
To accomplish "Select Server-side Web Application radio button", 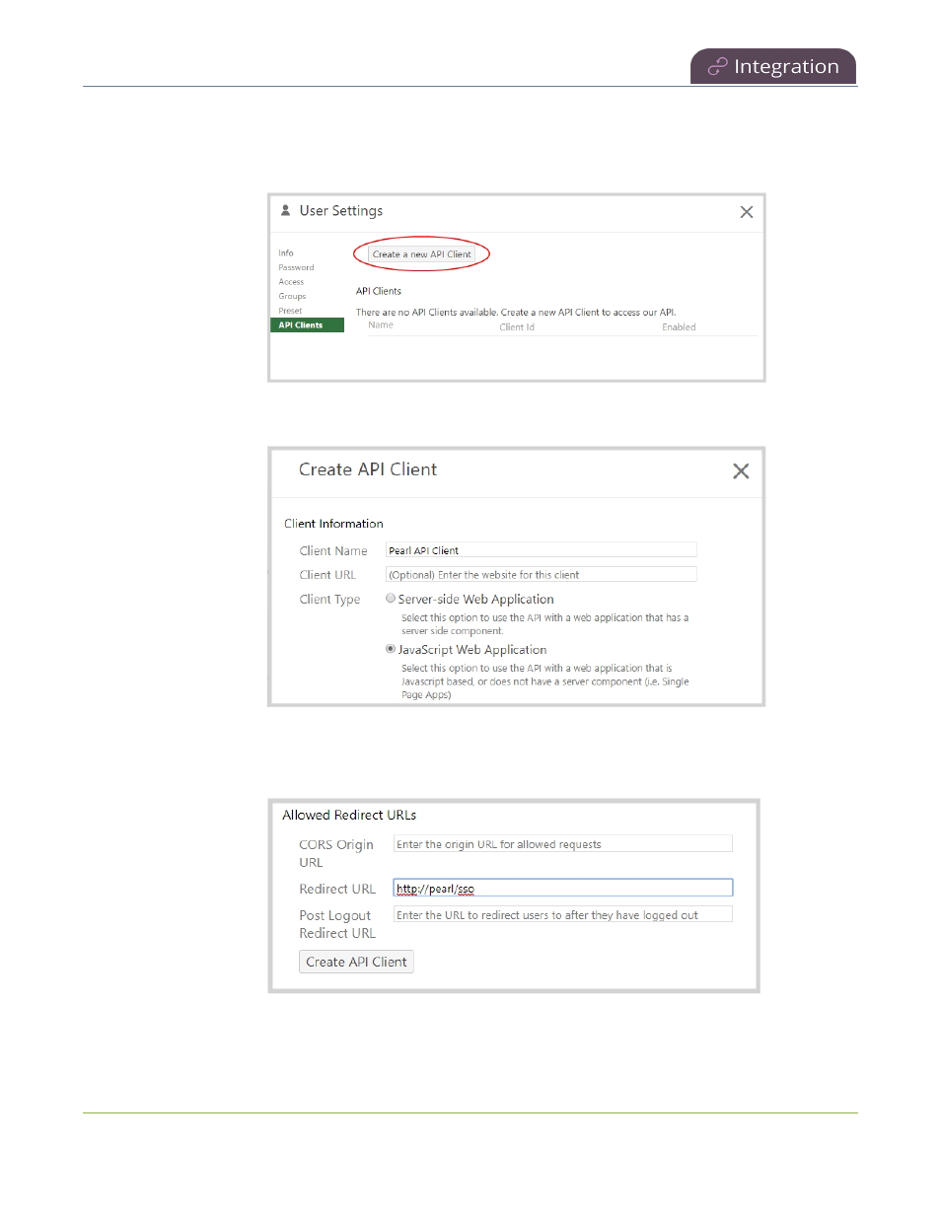I will tap(391, 599).
